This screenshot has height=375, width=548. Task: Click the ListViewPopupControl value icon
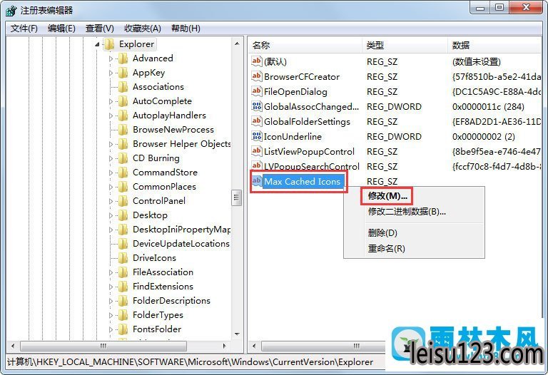point(257,151)
